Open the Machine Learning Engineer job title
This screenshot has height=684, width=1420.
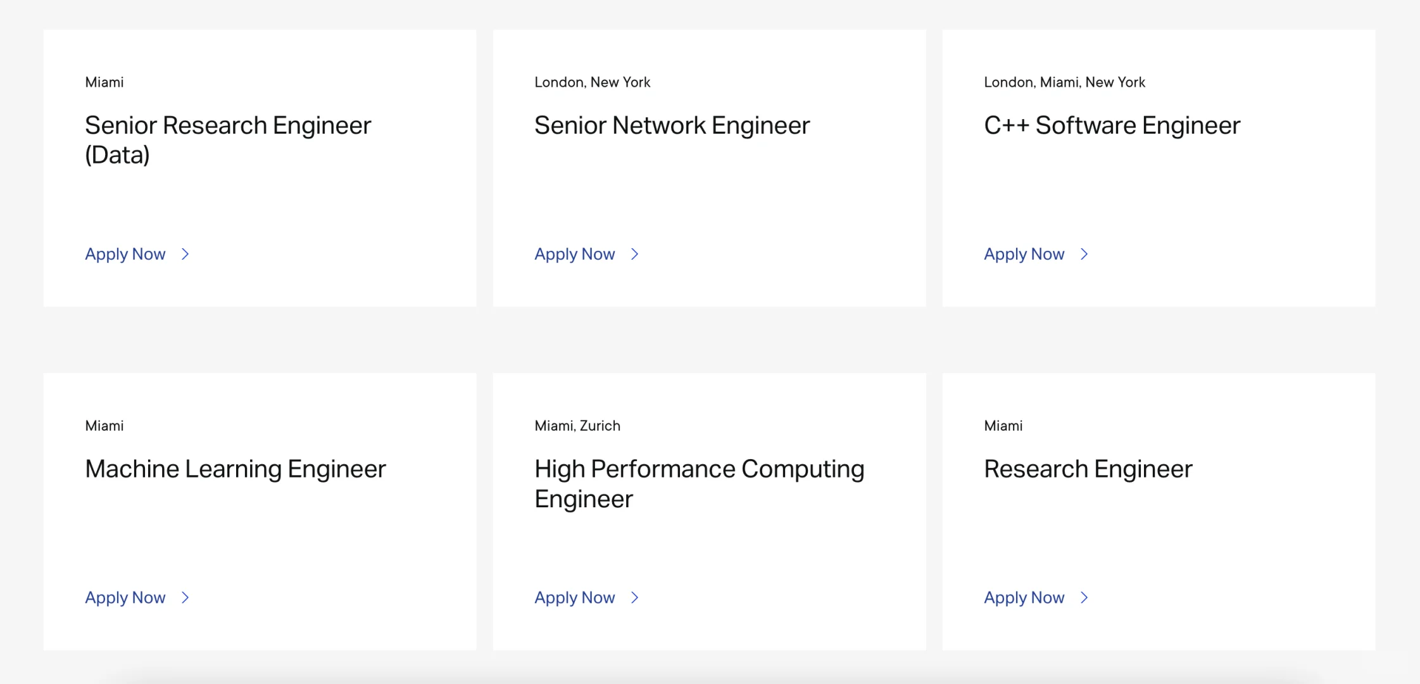(236, 469)
